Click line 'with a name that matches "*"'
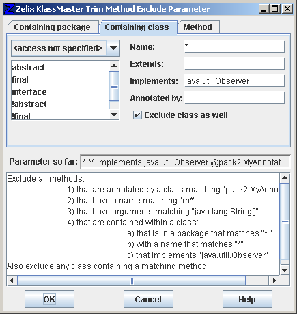 185,244
